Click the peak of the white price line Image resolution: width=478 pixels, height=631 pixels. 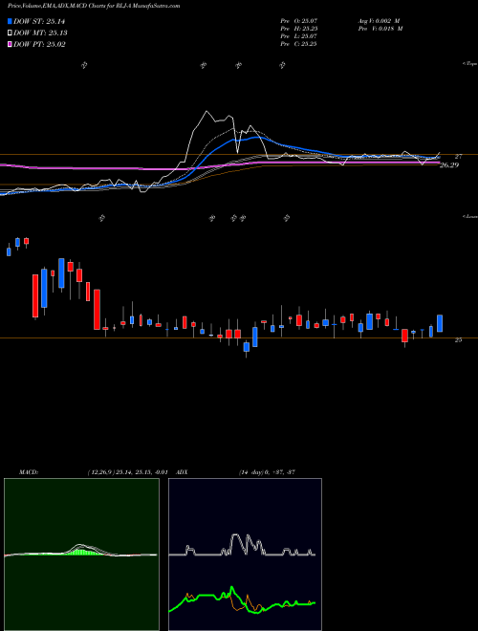[206, 112]
